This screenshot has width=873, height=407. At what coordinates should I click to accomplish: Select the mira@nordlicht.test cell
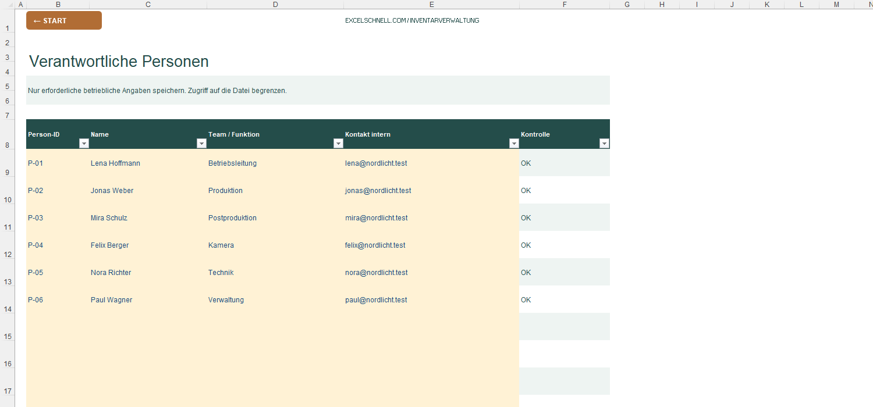432,217
